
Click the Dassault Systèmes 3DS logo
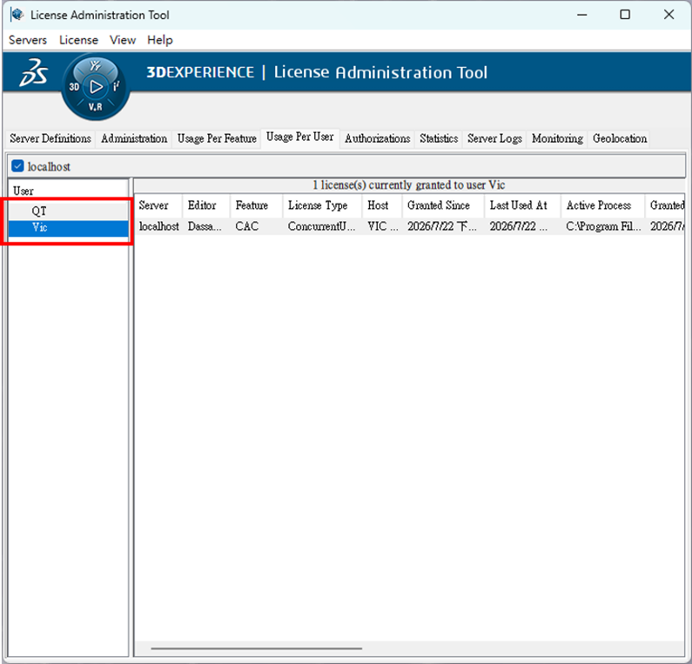tap(34, 72)
